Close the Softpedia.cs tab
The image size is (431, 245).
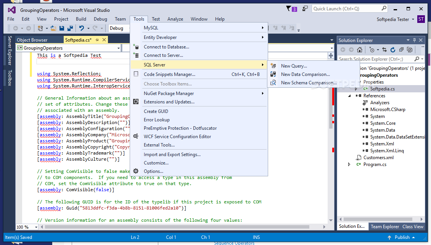(104, 40)
